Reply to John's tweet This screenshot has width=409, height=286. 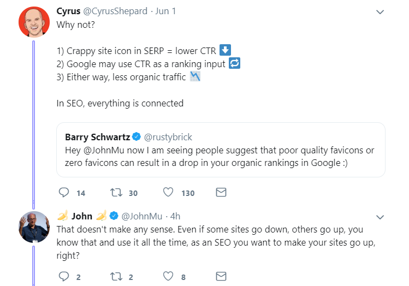point(64,276)
